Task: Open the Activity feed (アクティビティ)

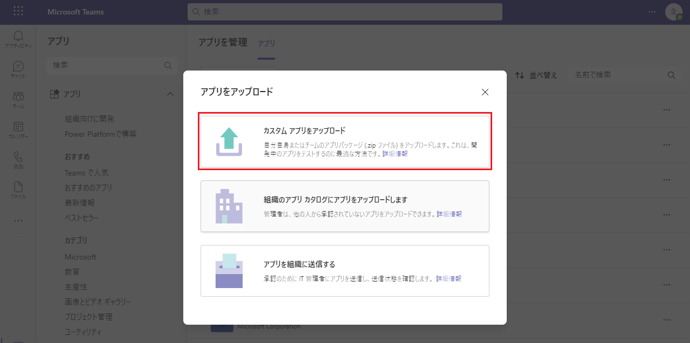Action: (18, 39)
